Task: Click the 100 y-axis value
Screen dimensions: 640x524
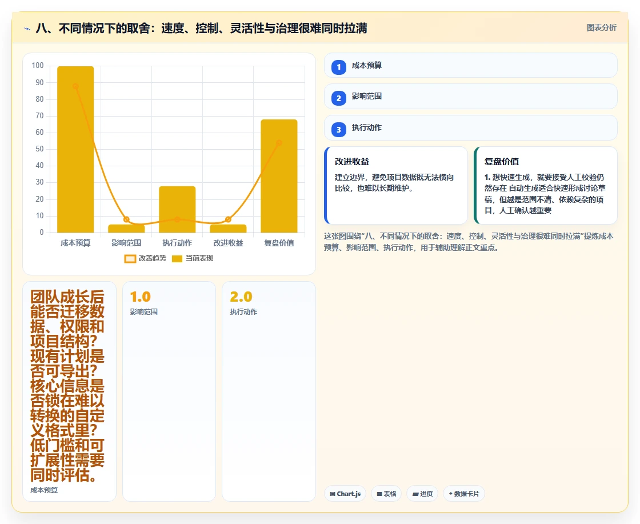Action: point(38,66)
